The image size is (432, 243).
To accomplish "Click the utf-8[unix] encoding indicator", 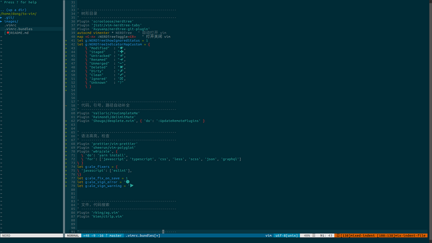I will [x=287, y=235].
